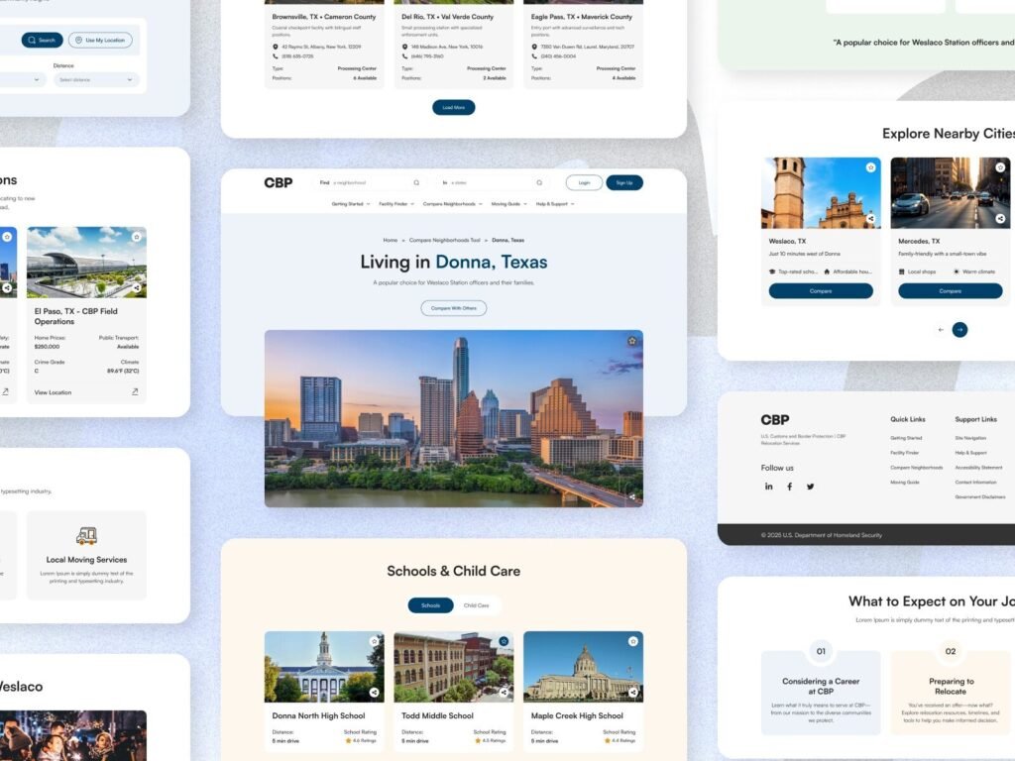Share the El Paso CBP Field Operations card
The width and height of the screenshot is (1015, 761).
pyautogui.click(x=137, y=288)
